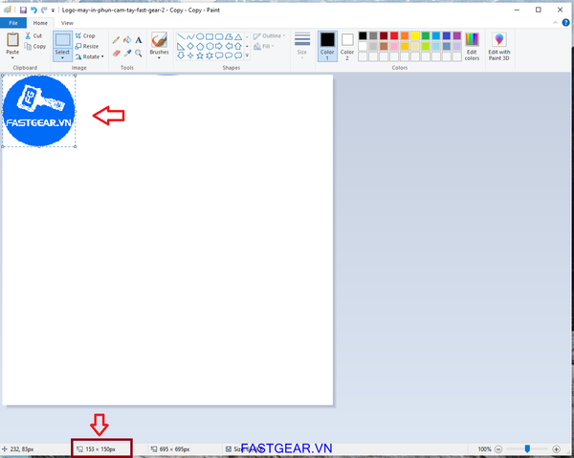Image resolution: width=574 pixels, height=458 pixels.
Task: Redo the last undone action
Action: click(44, 11)
